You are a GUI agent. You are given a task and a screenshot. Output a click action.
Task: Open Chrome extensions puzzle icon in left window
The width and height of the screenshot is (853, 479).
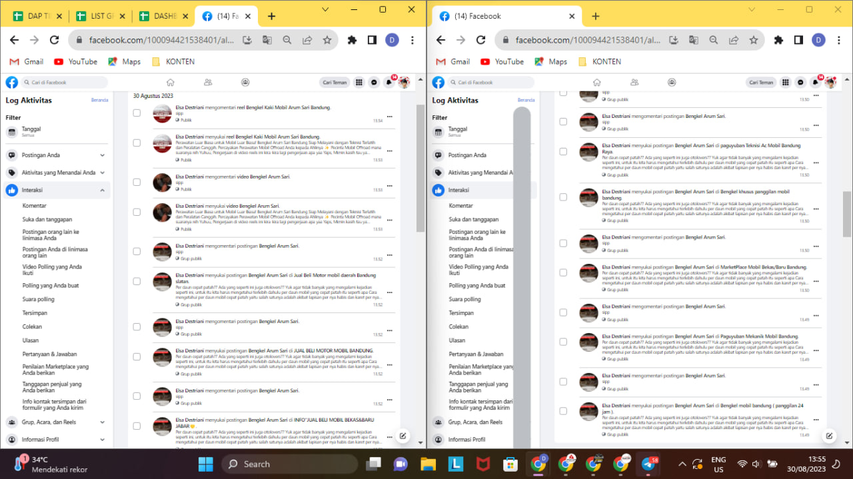click(352, 40)
